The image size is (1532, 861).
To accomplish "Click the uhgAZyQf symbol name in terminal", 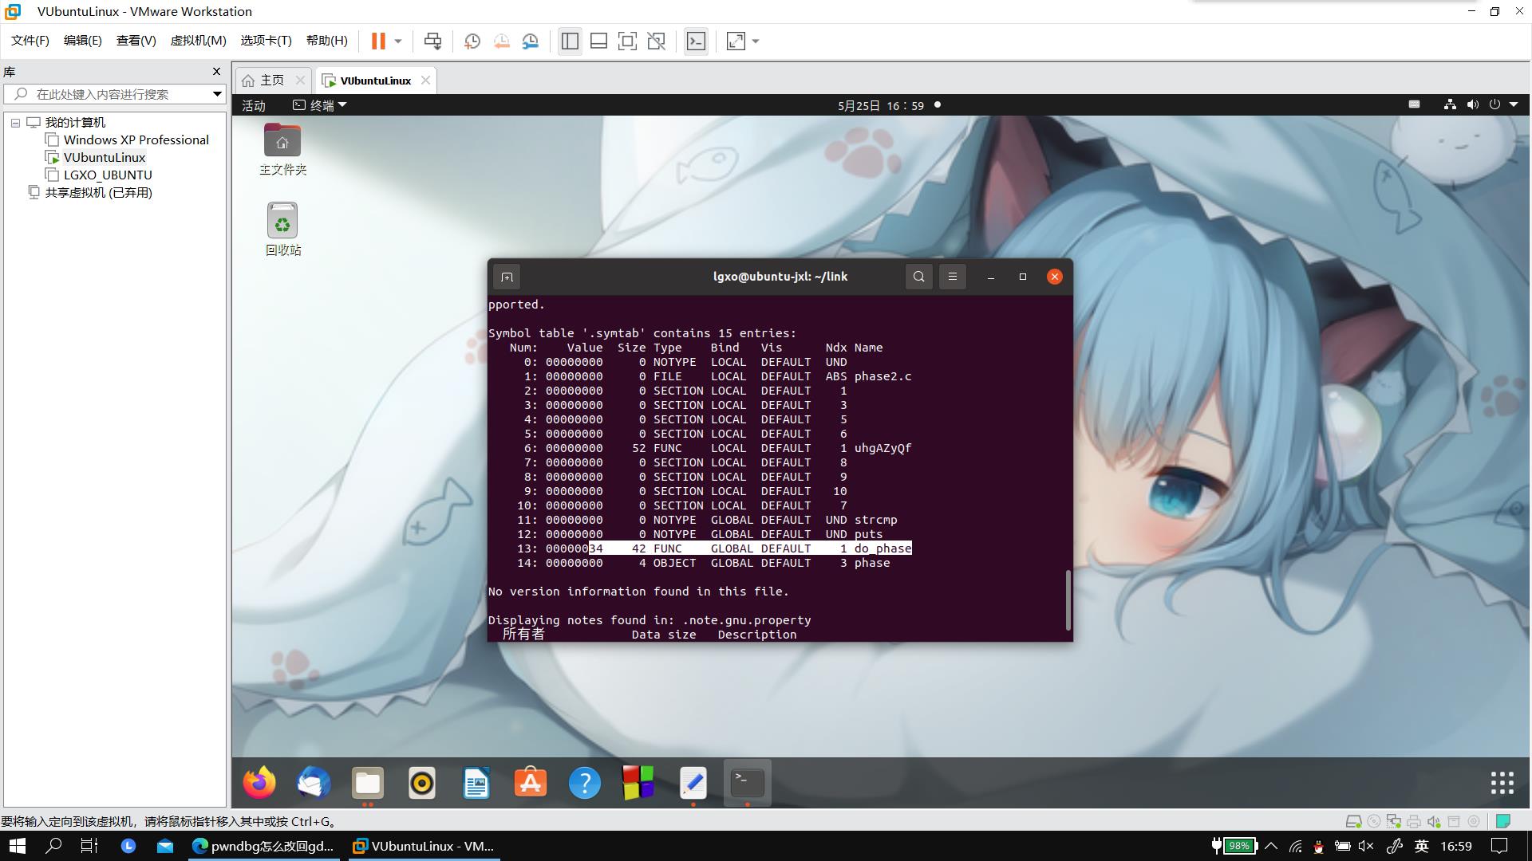I will 882,448.
